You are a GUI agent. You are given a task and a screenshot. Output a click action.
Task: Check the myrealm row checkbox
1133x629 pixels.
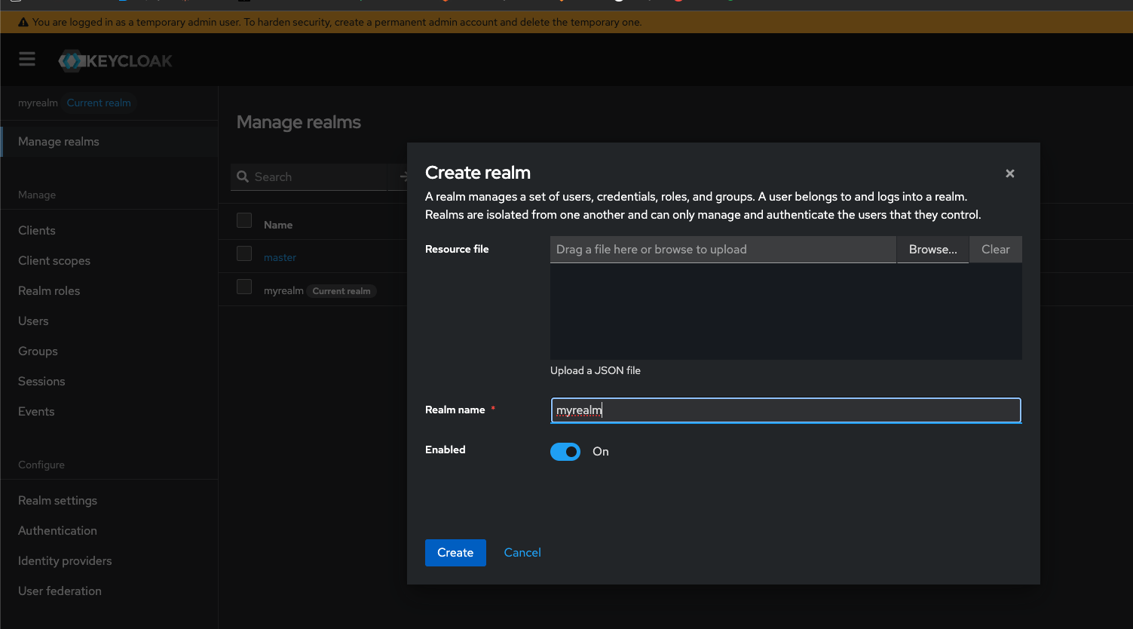244,287
